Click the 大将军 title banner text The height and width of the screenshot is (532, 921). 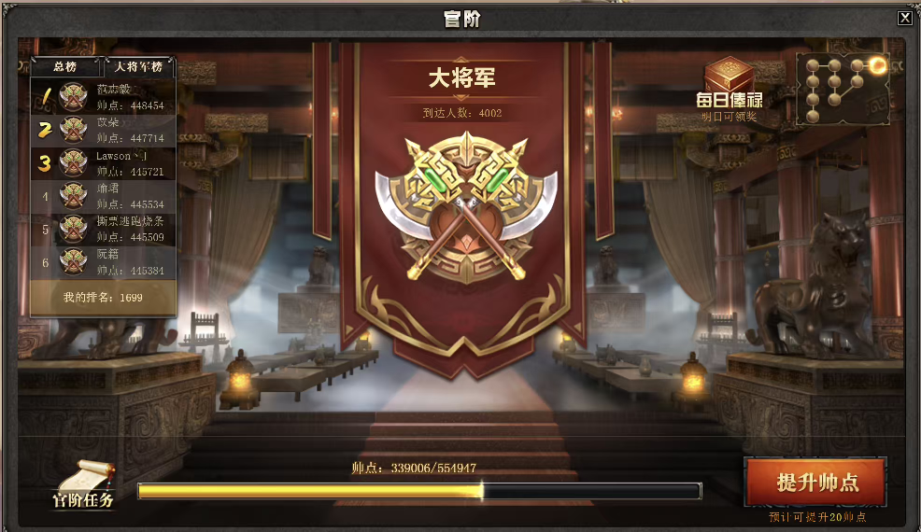coord(461,77)
